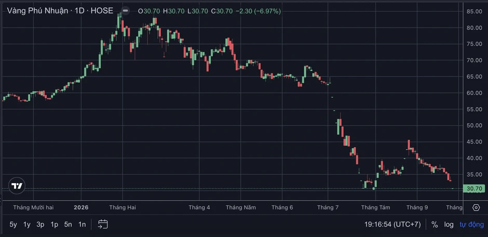
Task: Click the Tháng Tám time axis label
Action: point(376,207)
